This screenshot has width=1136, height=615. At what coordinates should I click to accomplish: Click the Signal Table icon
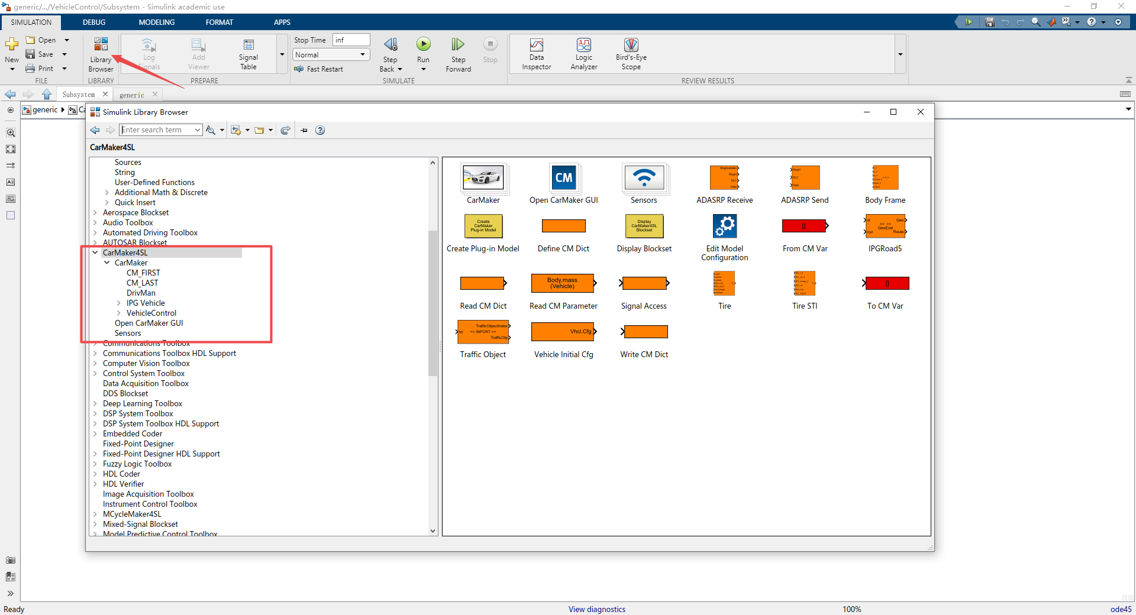(x=248, y=54)
